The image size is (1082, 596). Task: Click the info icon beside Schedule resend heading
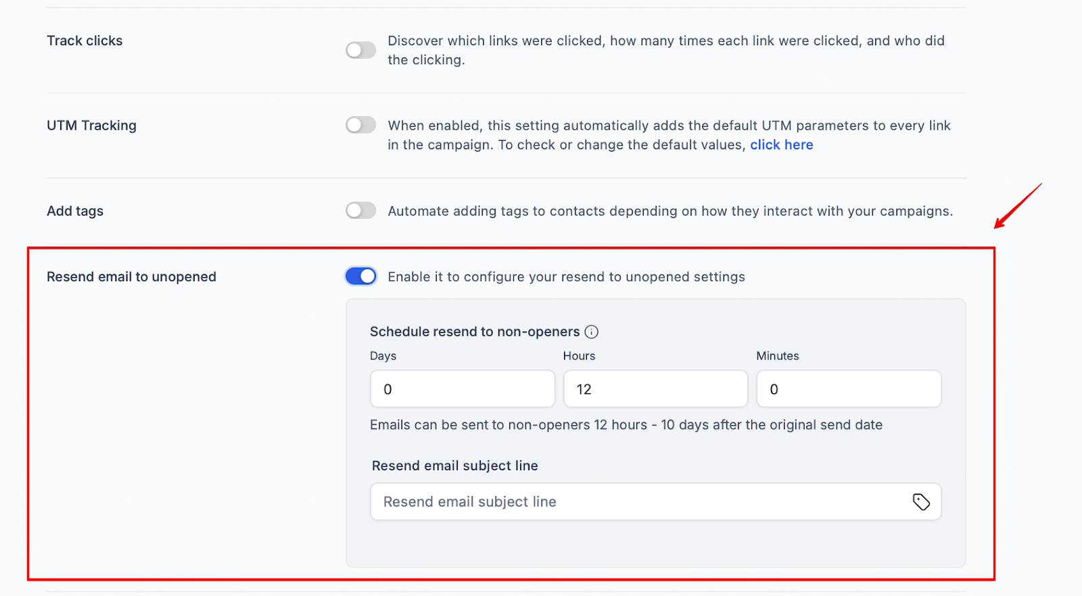click(x=592, y=332)
